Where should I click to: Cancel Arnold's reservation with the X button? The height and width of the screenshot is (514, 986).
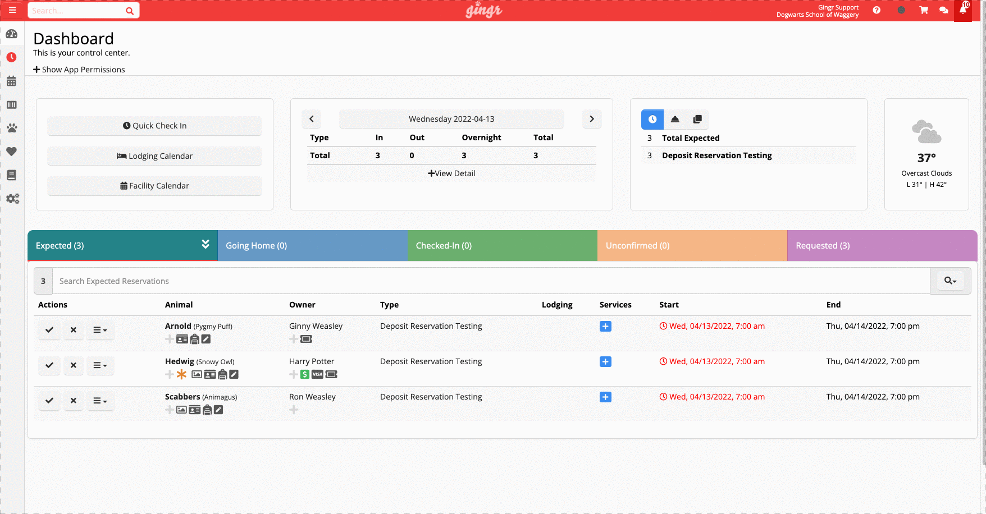(x=74, y=330)
